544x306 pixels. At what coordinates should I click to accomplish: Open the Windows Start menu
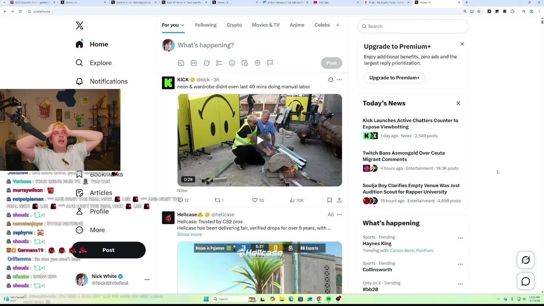tap(207, 299)
